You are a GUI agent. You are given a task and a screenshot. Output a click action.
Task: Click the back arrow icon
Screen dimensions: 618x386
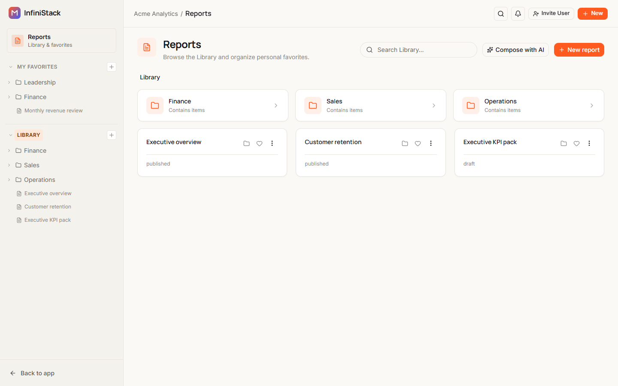point(13,373)
